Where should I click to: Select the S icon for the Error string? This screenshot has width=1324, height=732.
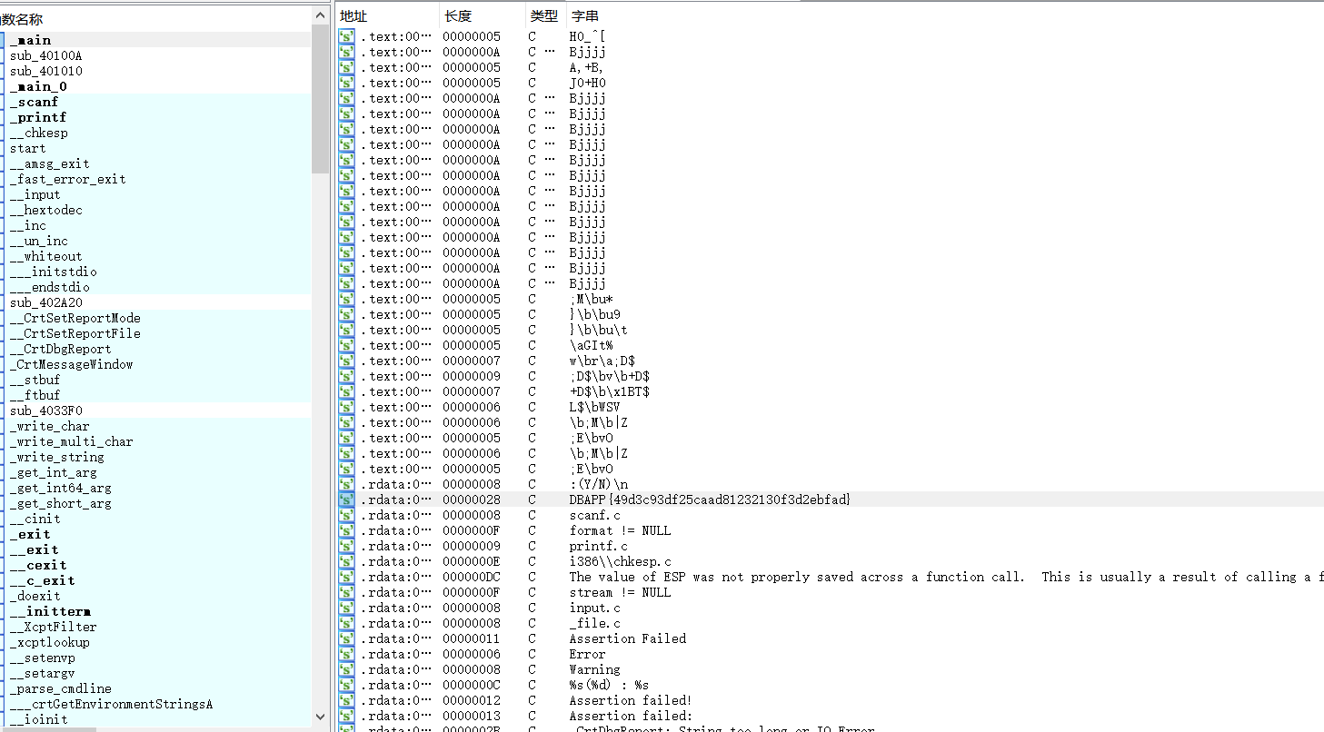pyautogui.click(x=345, y=654)
